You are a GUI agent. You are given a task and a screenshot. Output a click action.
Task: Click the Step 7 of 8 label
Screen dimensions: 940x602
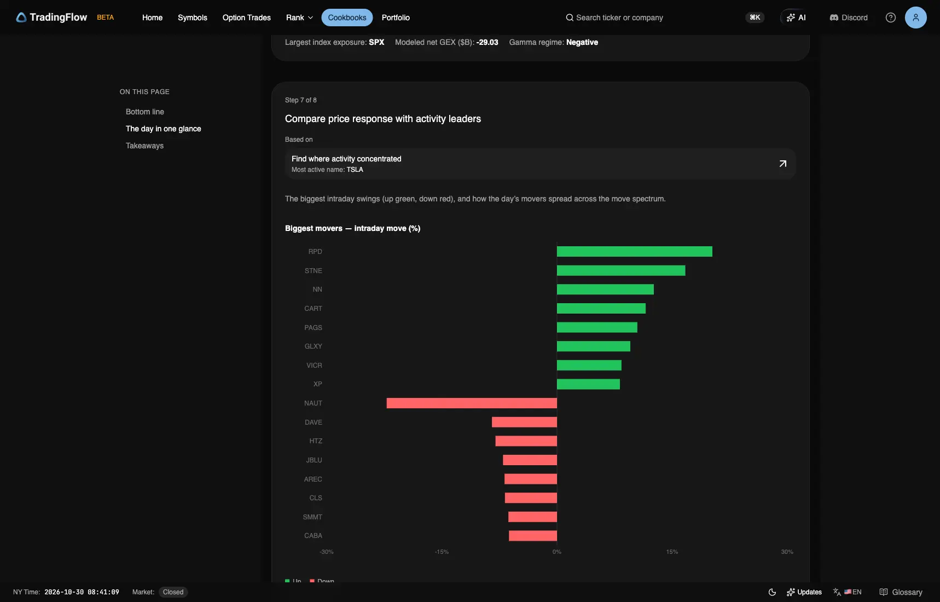(301, 100)
